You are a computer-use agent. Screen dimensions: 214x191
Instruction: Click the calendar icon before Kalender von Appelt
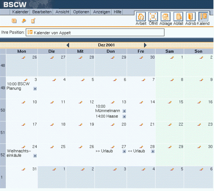[x=30, y=32]
